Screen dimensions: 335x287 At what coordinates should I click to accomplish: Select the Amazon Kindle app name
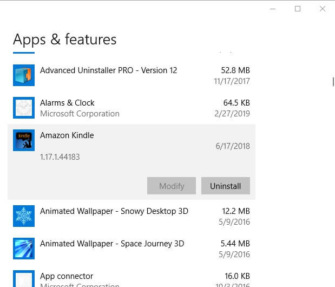[67, 135]
